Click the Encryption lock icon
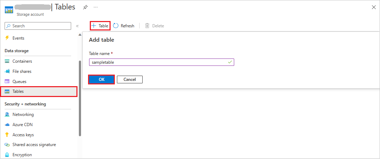 [x=7, y=155]
